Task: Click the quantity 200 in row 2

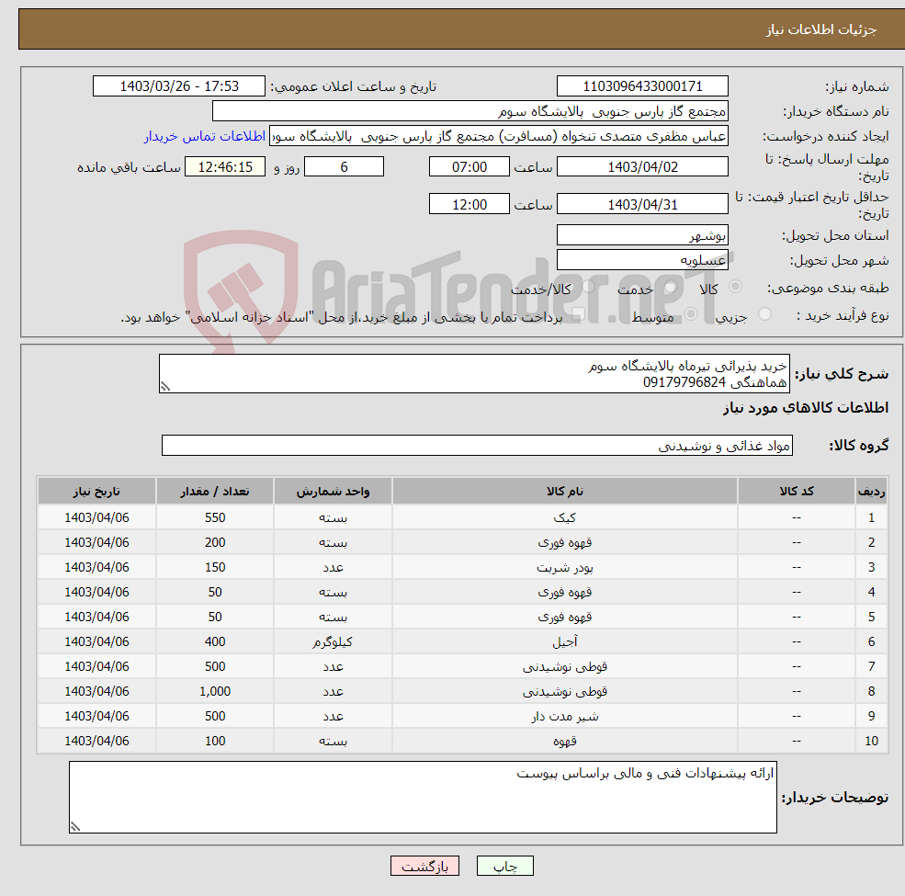Action: [x=215, y=543]
